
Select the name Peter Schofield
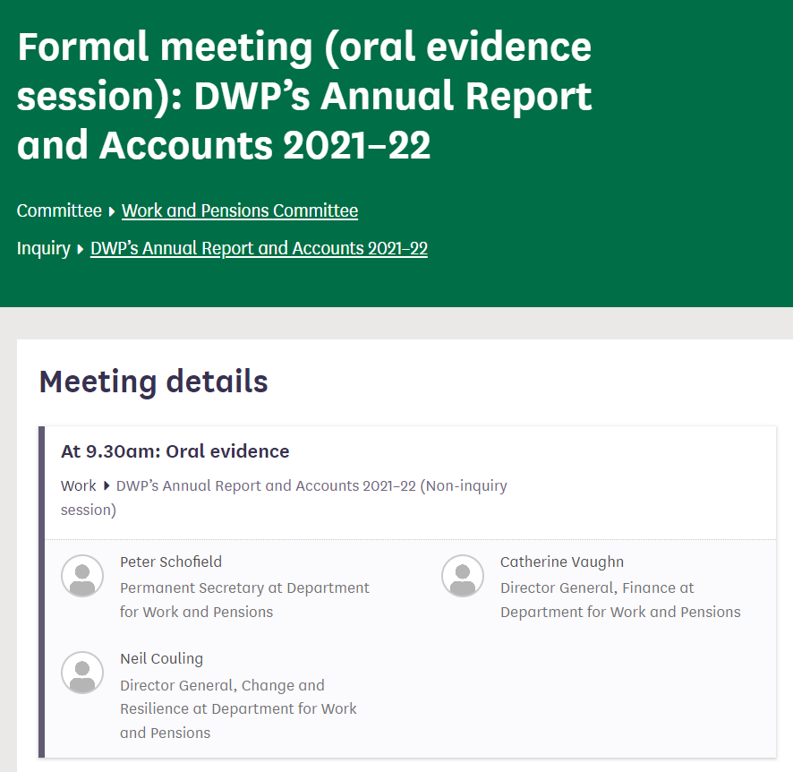(171, 562)
